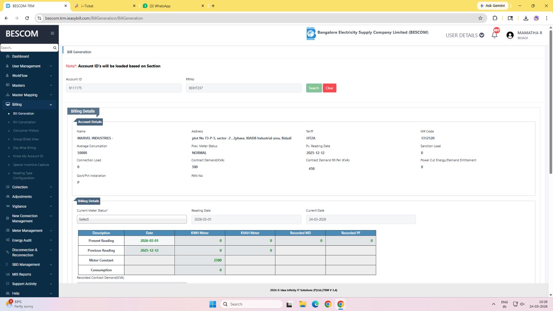553x311 pixels.
Task: Click the notification bell icon
Action: pyautogui.click(x=494, y=35)
